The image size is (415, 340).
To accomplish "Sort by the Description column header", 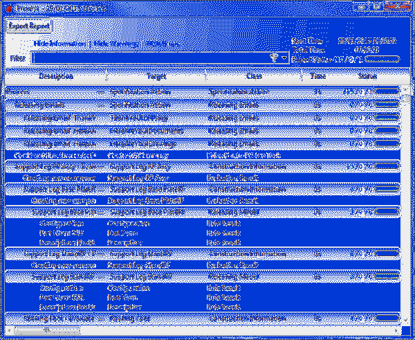I will (x=56, y=76).
